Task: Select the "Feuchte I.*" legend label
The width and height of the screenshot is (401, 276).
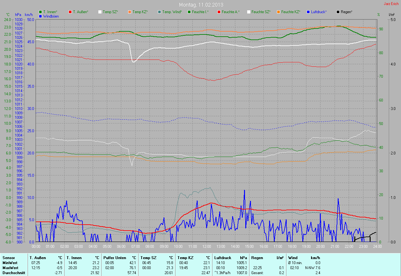Action: 200,12
